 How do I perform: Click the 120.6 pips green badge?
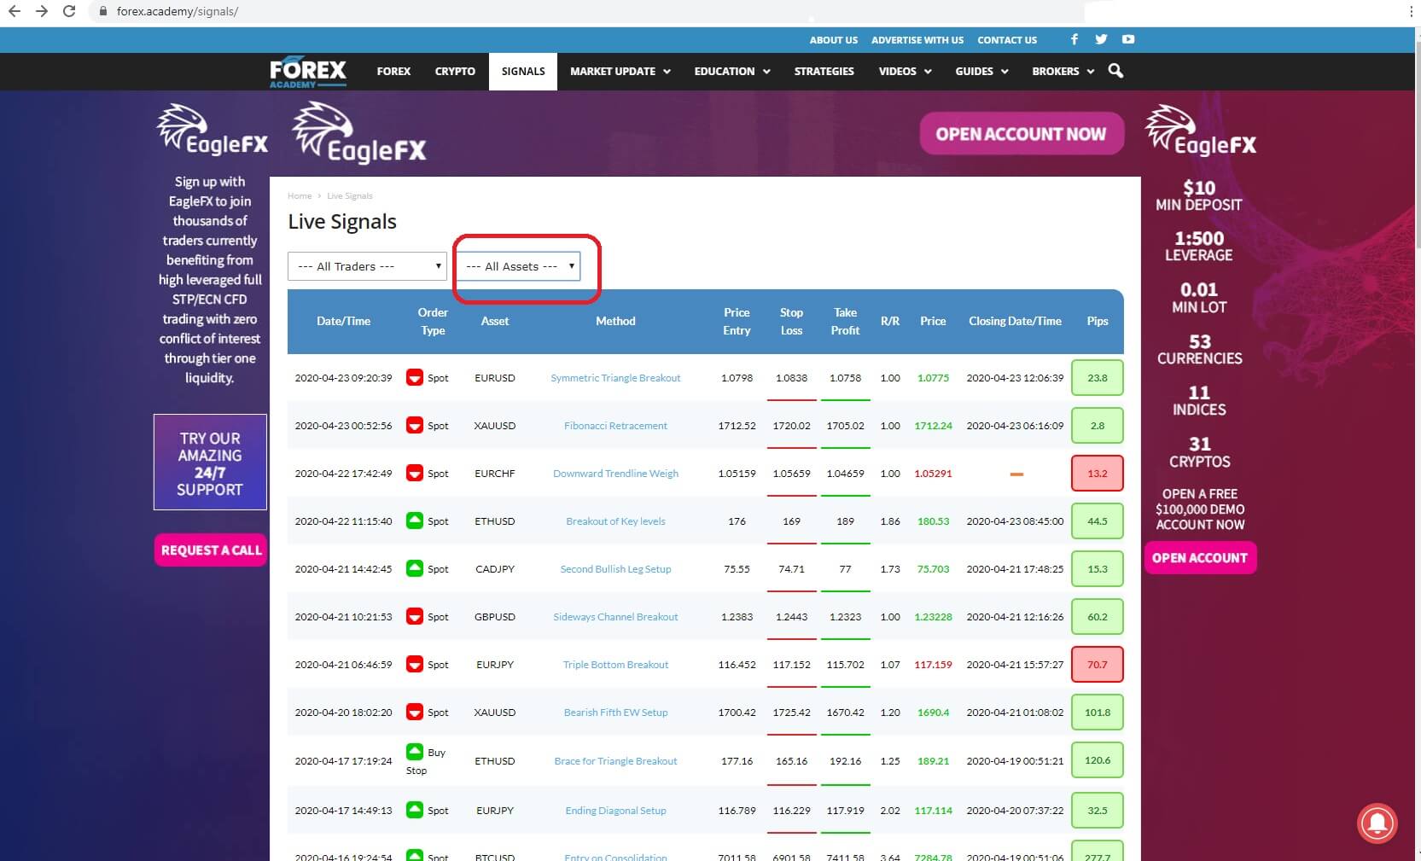click(x=1098, y=759)
